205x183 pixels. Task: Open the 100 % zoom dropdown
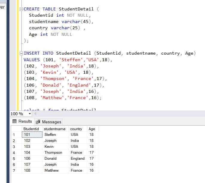tap(30, 114)
